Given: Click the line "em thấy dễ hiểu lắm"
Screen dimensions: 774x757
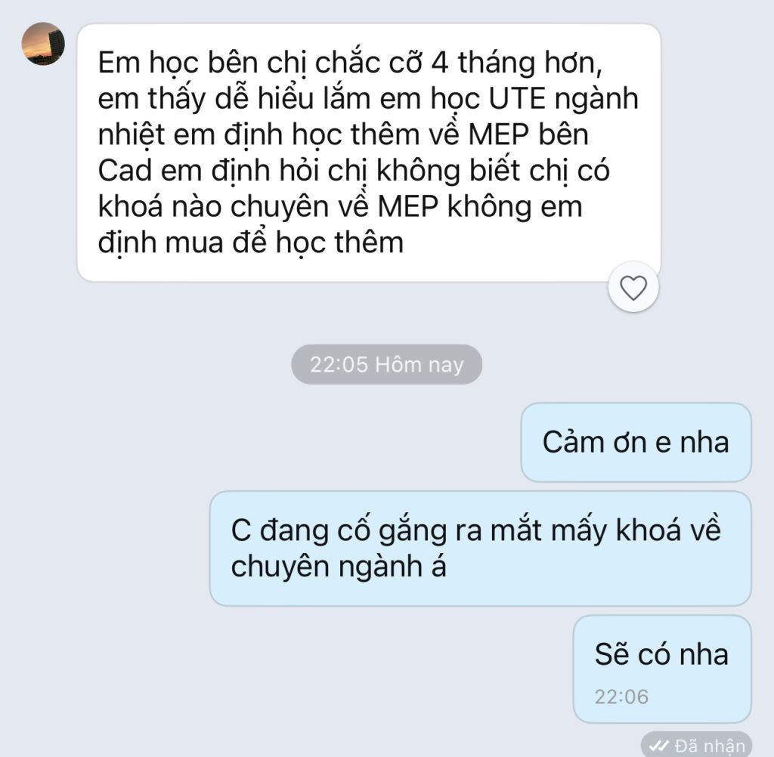Looking at the screenshot, I should (x=236, y=99).
